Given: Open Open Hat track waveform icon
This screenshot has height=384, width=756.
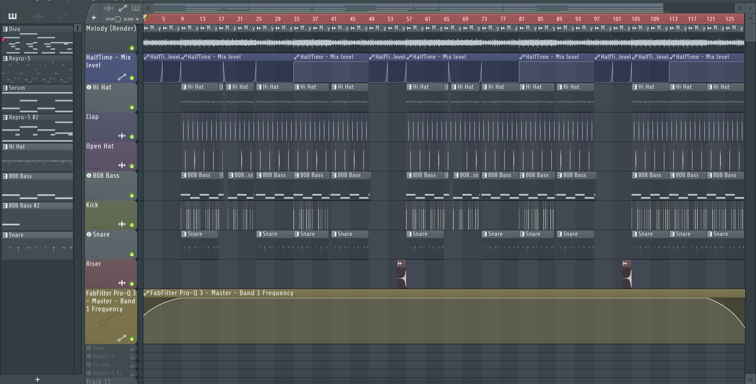Looking at the screenshot, I should 122,165.
